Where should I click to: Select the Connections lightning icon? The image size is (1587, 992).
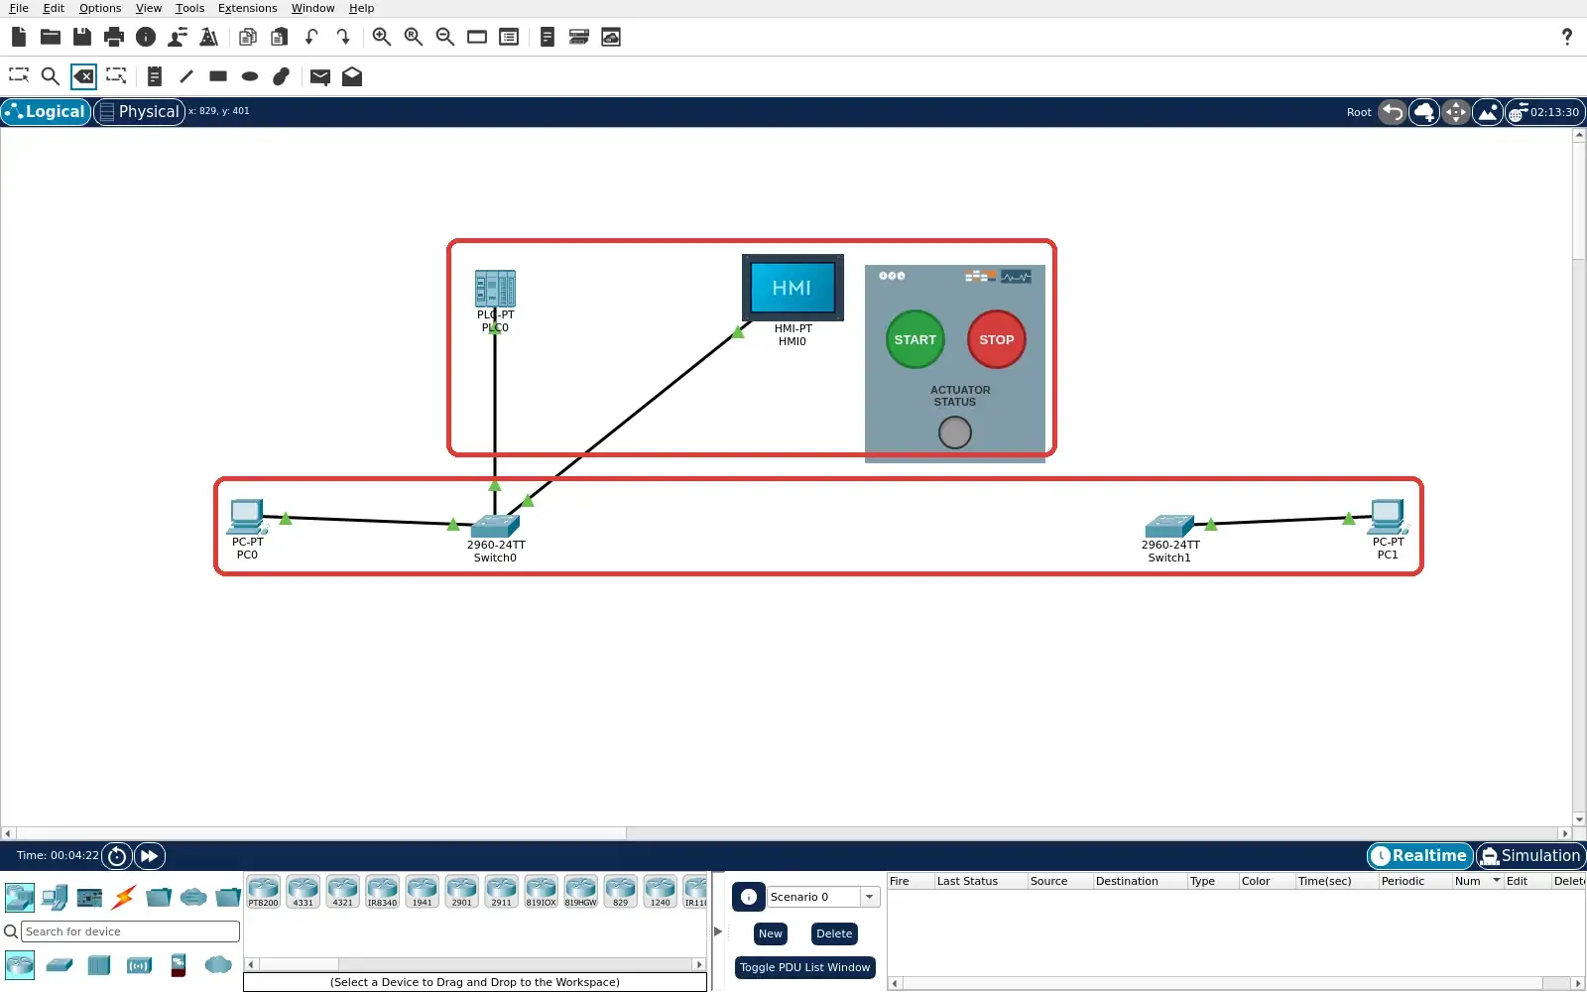[x=124, y=898]
